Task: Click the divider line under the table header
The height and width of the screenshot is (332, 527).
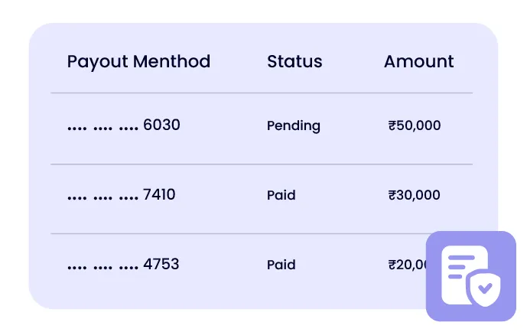Action: 262,93
